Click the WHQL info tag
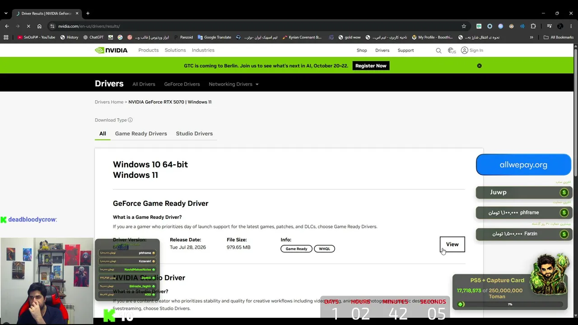578x325 pixels. point(324,249)
